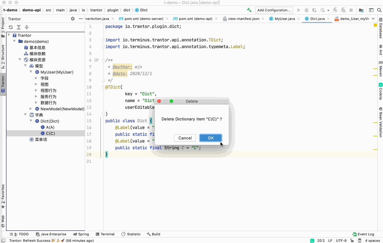This screenshot has height=243, width=383.
Task: Open the Favorites tool window tab
Action: 3,196
